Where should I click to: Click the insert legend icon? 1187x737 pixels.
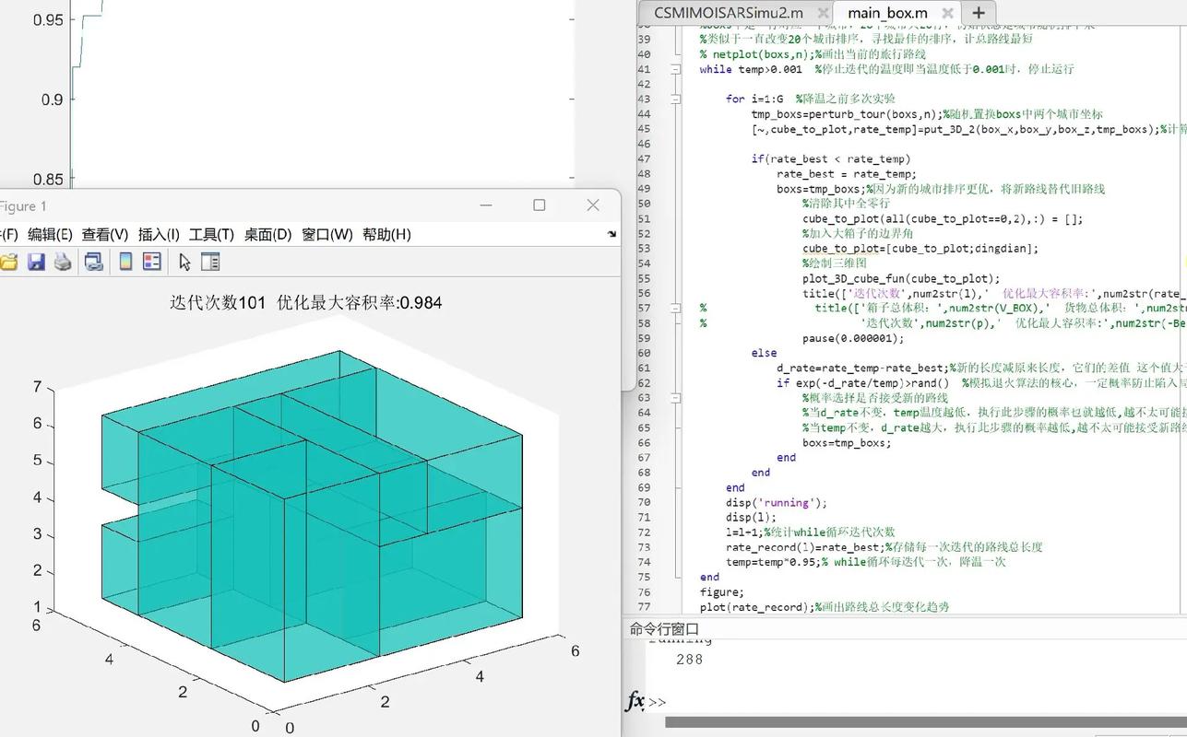(152, 262)
